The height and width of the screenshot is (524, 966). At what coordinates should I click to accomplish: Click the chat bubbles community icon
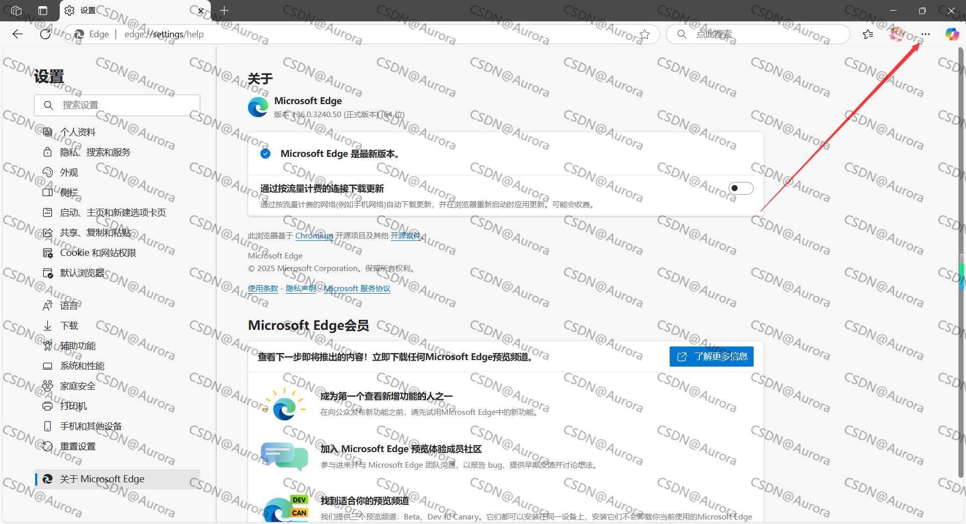tap(284, 456)
